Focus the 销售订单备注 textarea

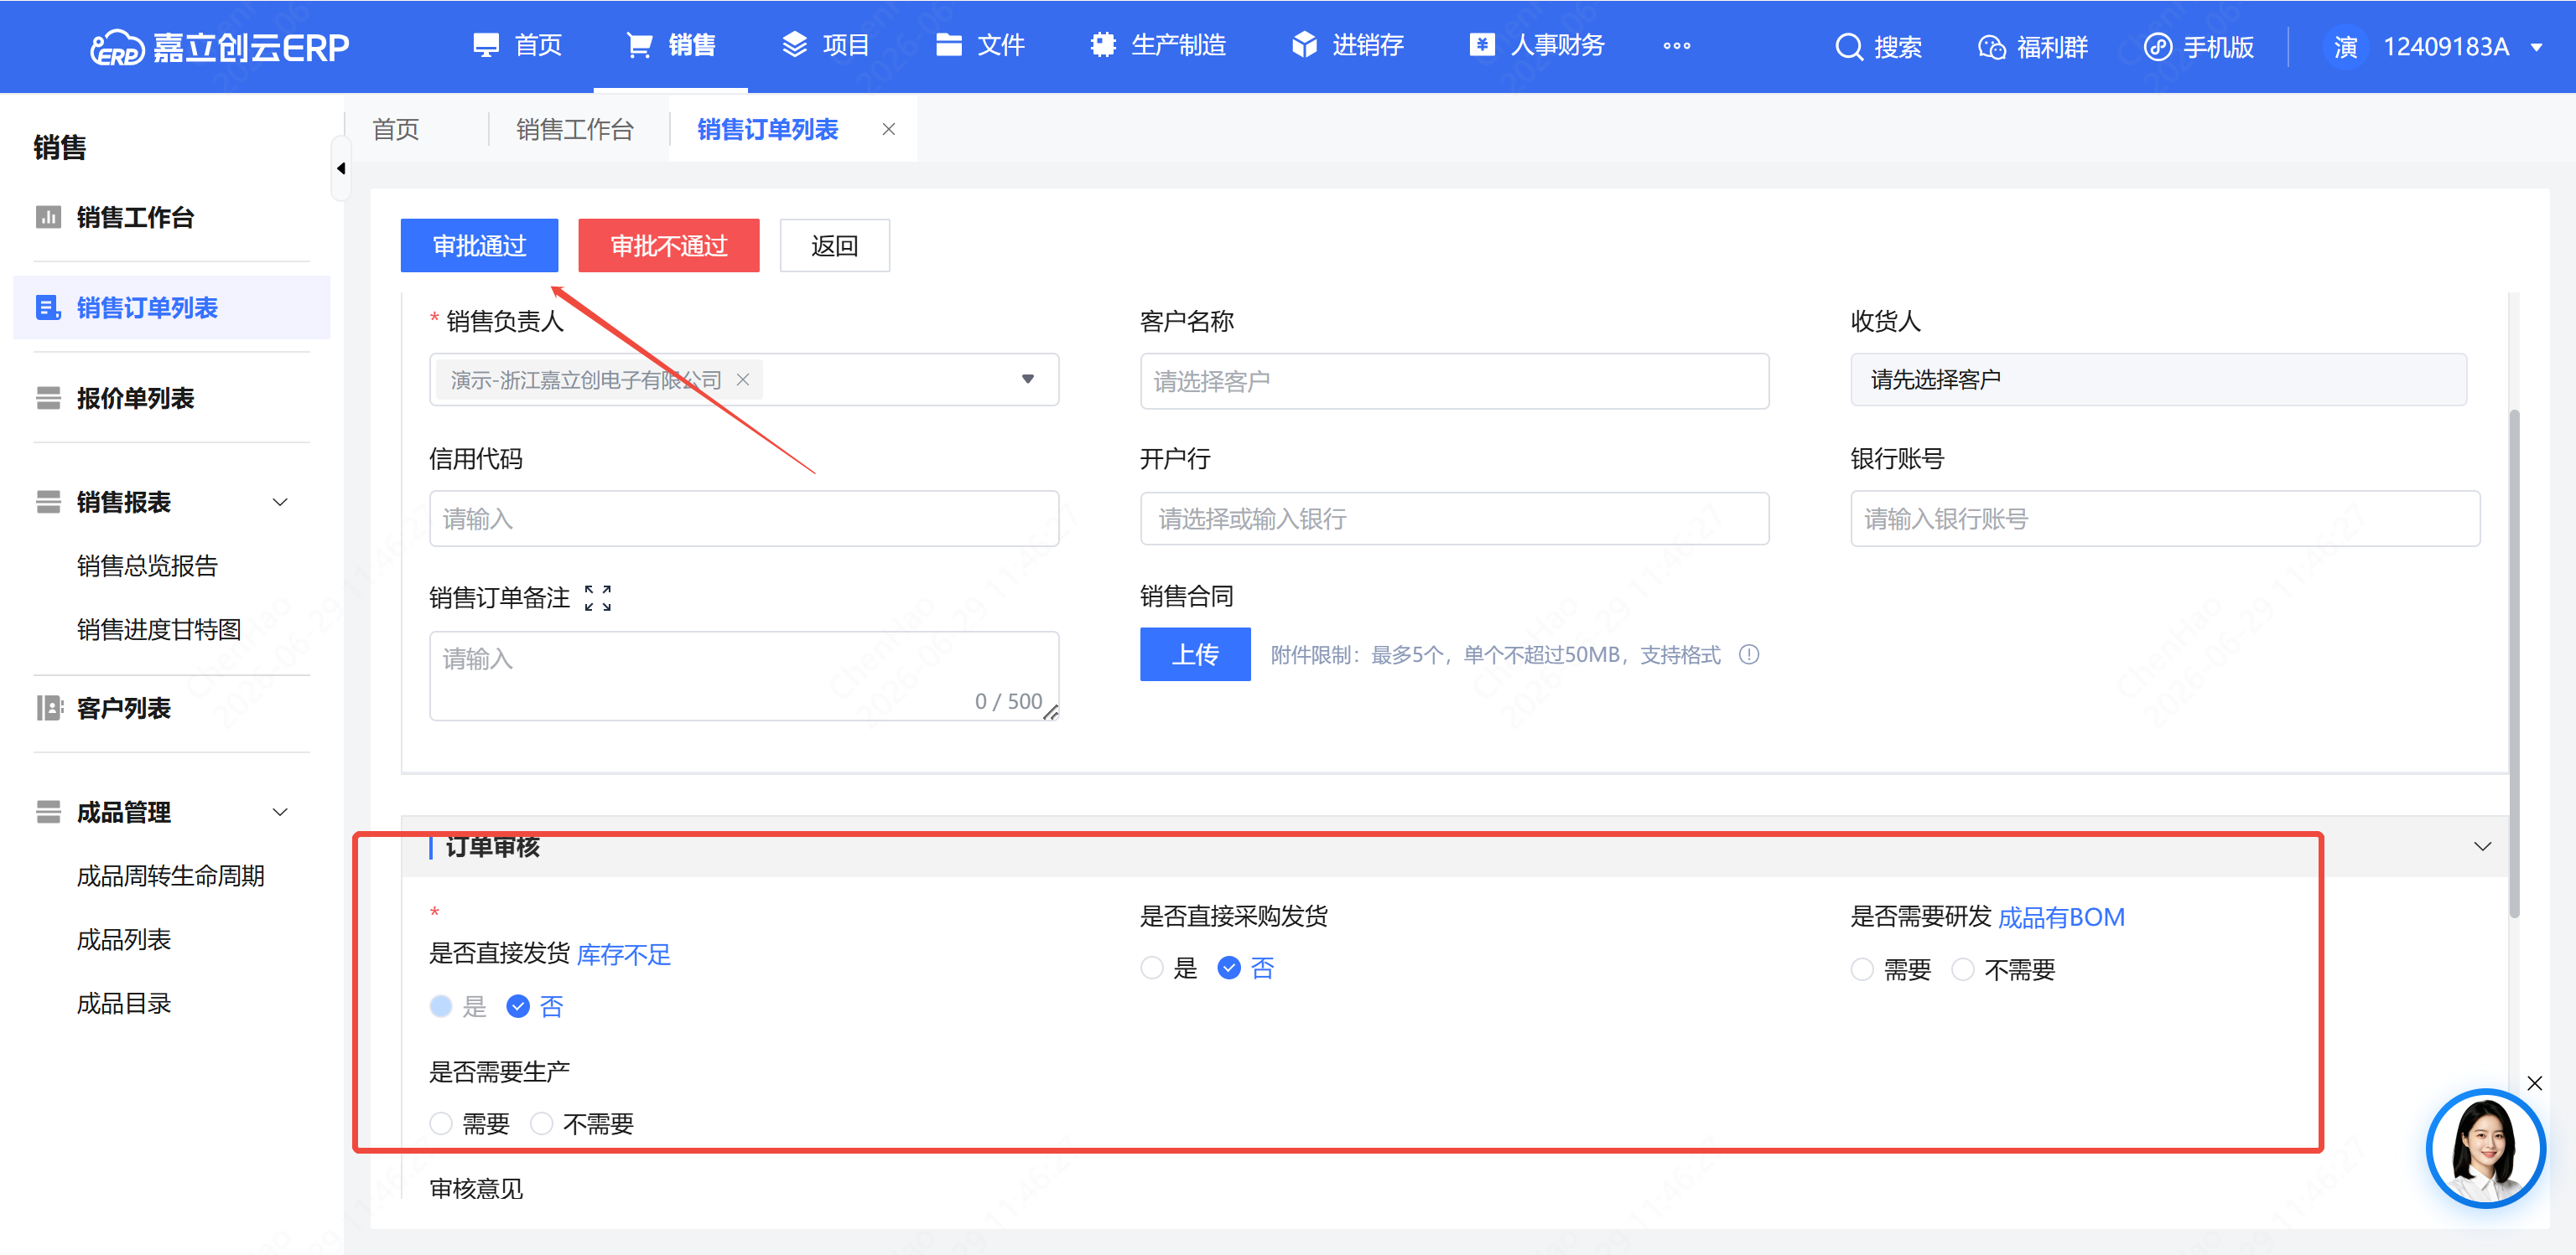point(743,675)
